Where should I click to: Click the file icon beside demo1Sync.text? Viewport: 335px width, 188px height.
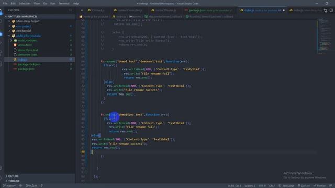coord(15,50)
